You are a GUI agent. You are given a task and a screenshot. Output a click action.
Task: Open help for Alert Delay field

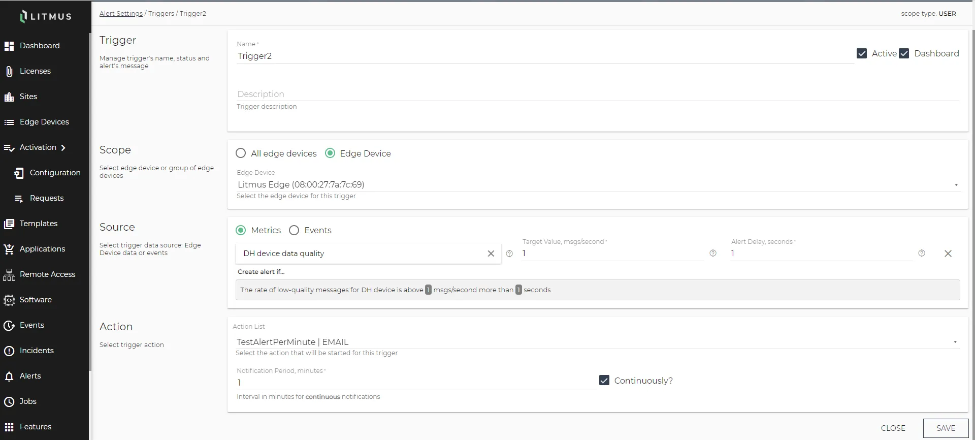[x=922, y=253]
